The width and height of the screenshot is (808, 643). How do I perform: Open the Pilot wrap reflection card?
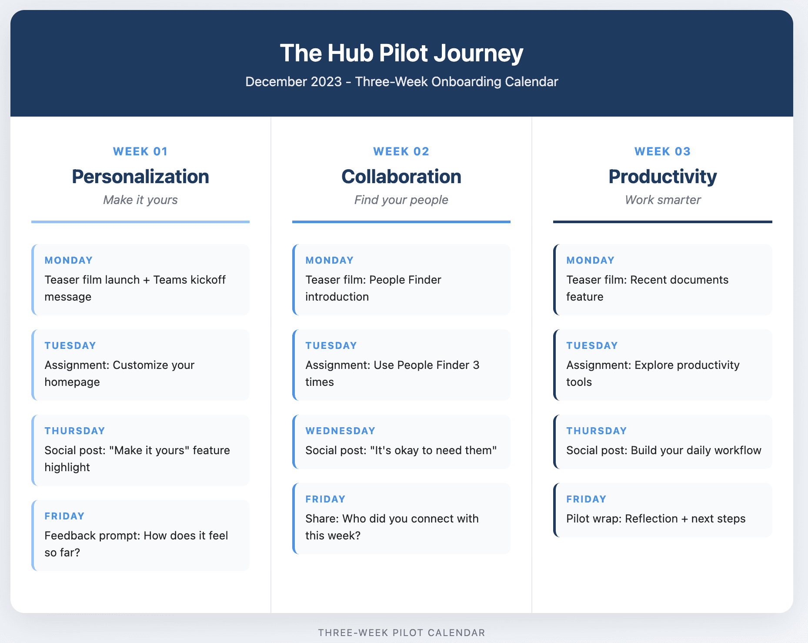[662, 510]
